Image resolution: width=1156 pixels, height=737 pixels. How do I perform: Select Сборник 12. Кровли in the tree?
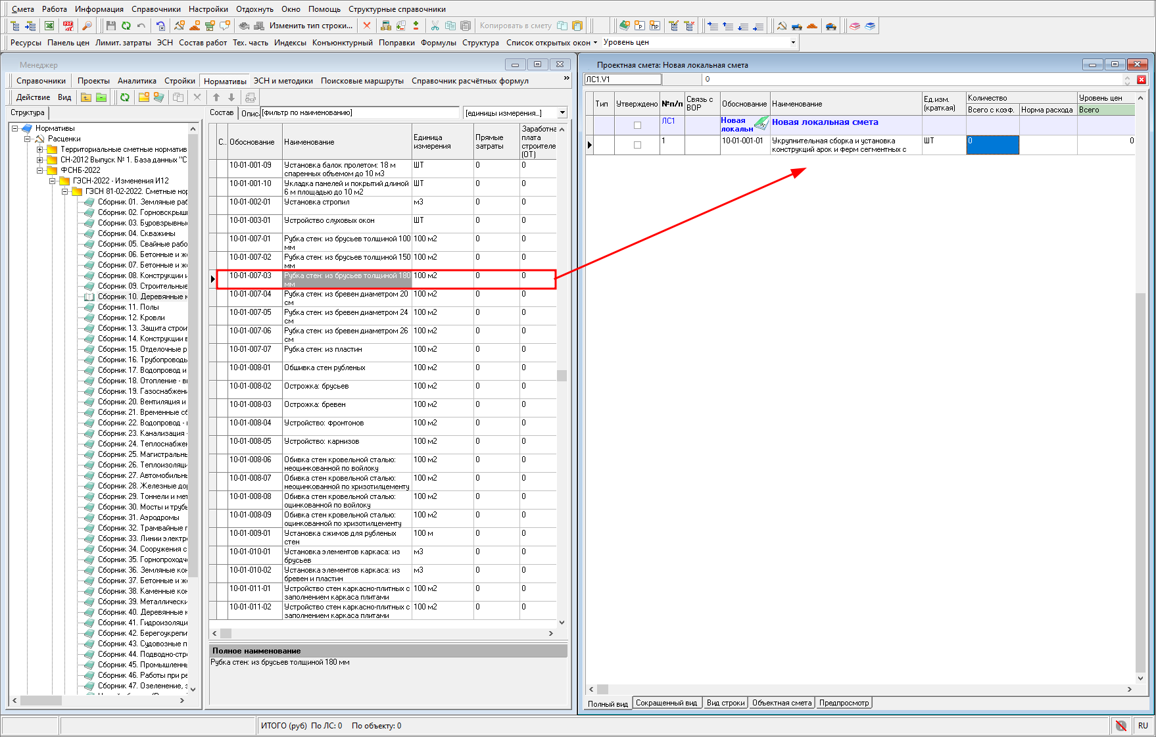click(x=131, y=318)
